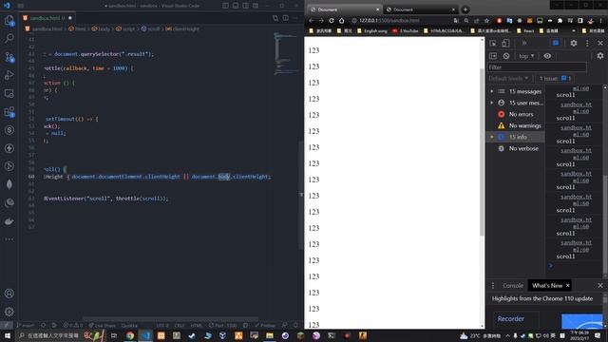Open the Chrome extensions puzzle icon
This screenshot has width=608, height=342.
pos(560,21)
